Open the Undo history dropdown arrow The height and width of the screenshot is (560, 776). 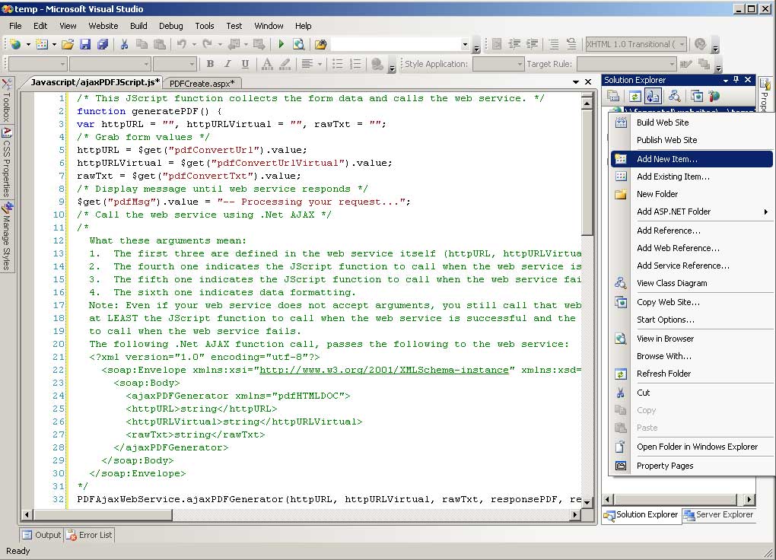pyautogui.click(x=193, y=45)
